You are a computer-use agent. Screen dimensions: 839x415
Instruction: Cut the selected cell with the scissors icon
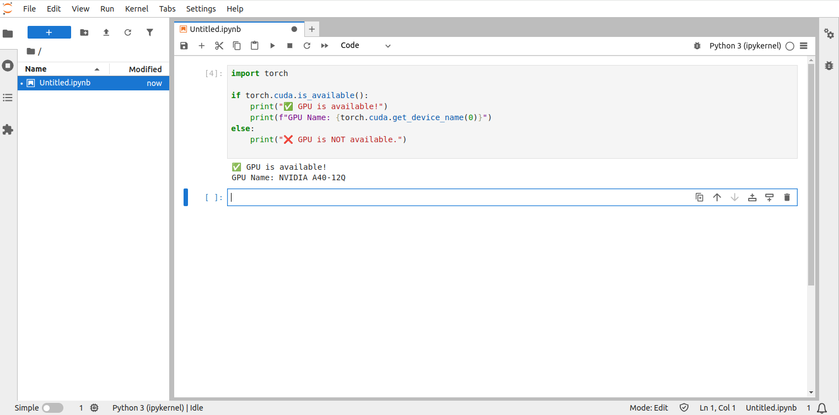coord(219,46)
